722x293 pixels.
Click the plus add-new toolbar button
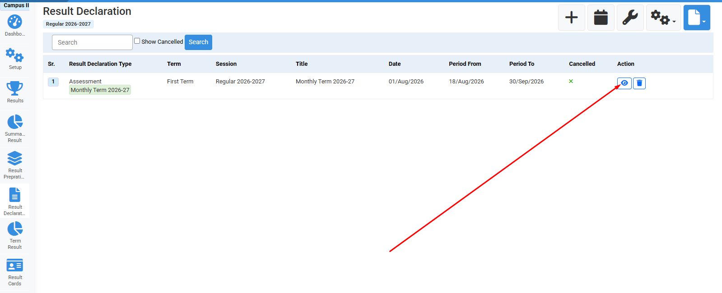(572, 18)
